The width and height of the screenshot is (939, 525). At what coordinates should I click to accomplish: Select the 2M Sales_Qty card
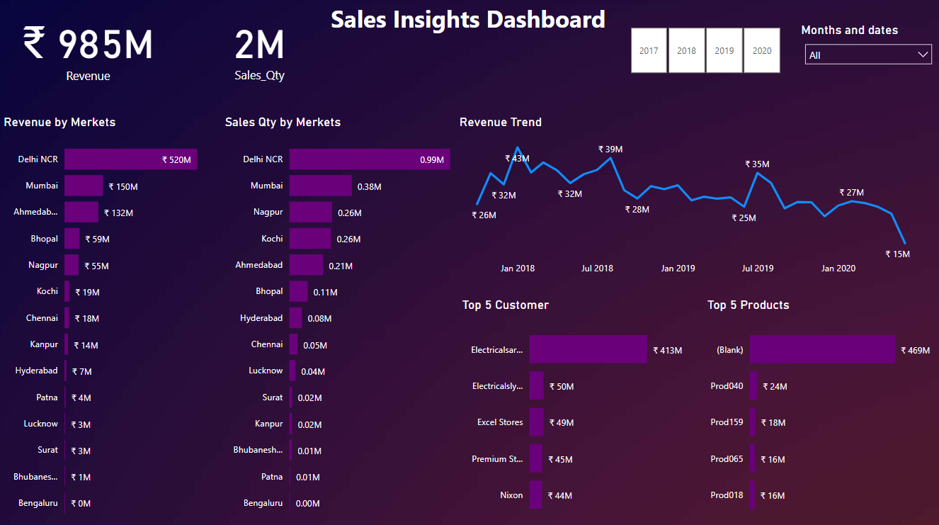(259, 46)
